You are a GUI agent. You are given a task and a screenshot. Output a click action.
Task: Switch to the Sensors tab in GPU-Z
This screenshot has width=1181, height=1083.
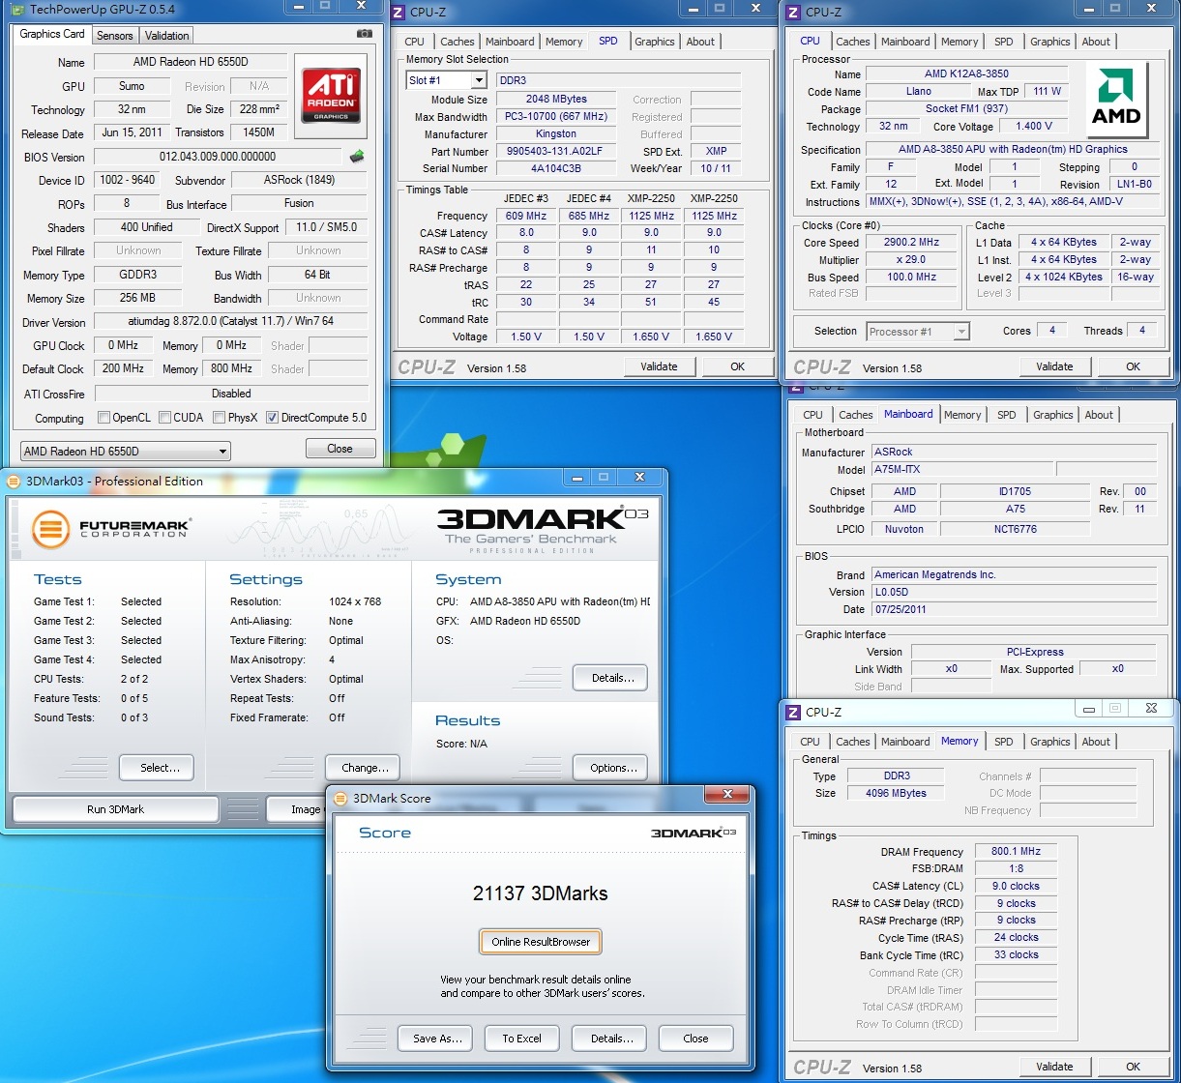[x=115, y=36]
